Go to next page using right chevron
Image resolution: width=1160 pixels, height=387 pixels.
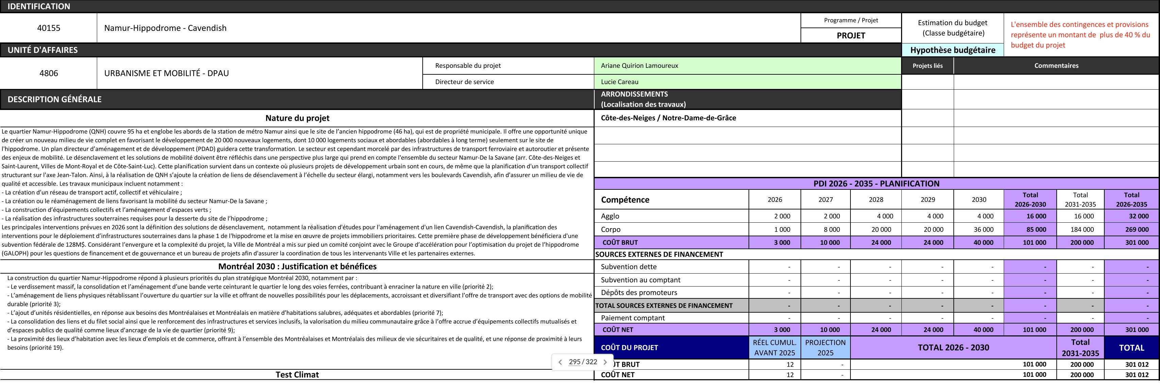605,362
